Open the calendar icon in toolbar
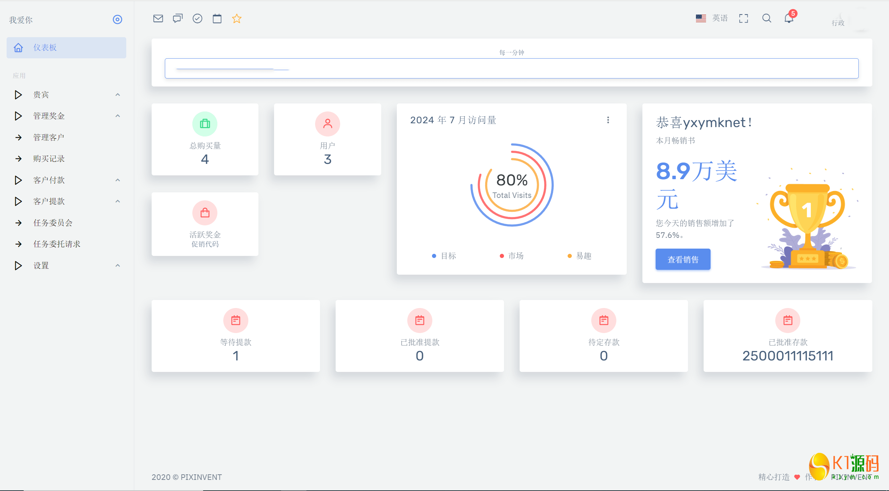The width and height of the screenshot is (889, 491). point(217,18)
